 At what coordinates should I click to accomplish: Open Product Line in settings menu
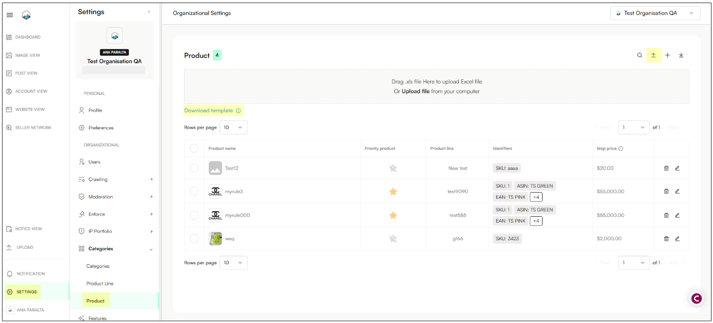click(x=100, y=283)
